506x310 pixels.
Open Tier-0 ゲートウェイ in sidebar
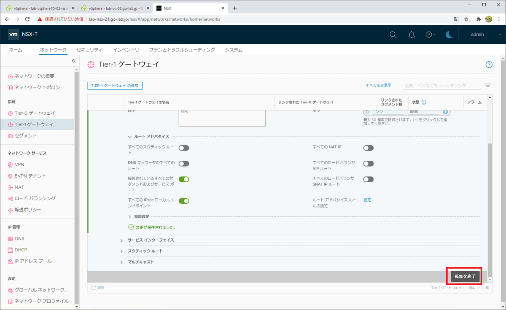[x=35, y=113]
